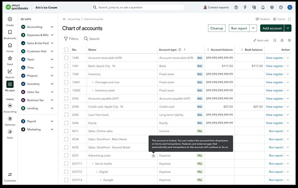Screen dimensions: 298x188
Task: Open the Filters control
Action: (x=71, y=39)
